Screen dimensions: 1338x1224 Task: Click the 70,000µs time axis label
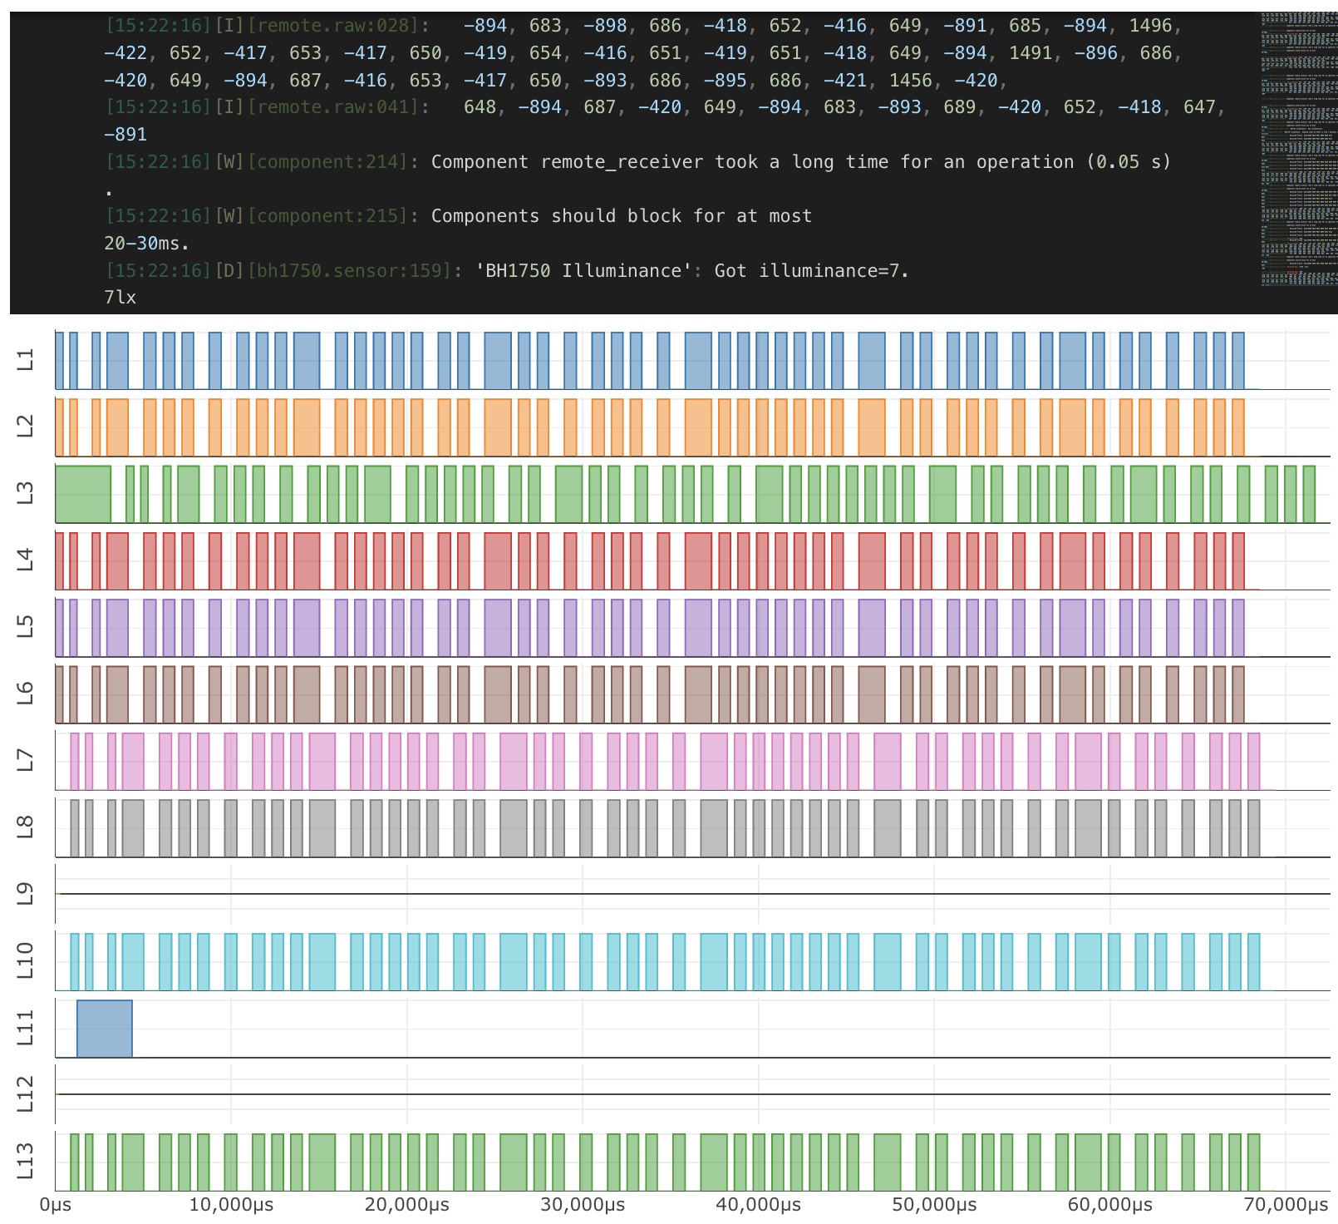point(1285,1204)
